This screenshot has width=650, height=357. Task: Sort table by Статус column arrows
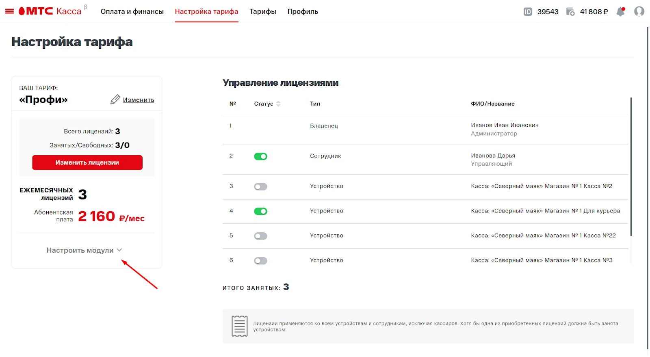point(278,104)
